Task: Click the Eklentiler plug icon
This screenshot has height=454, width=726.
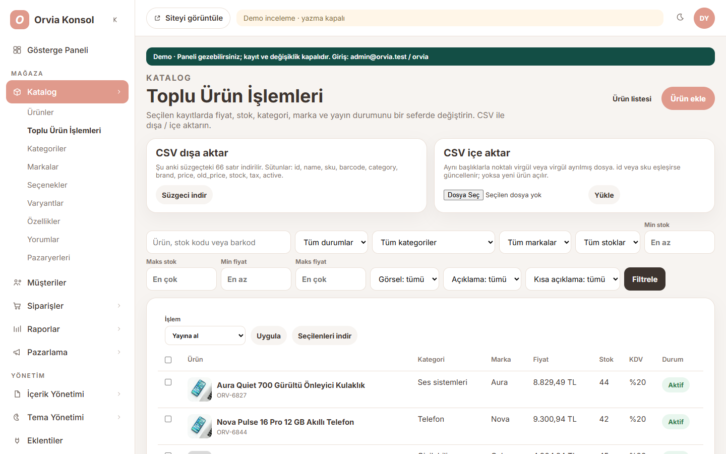Action: [x=17, y=440]
